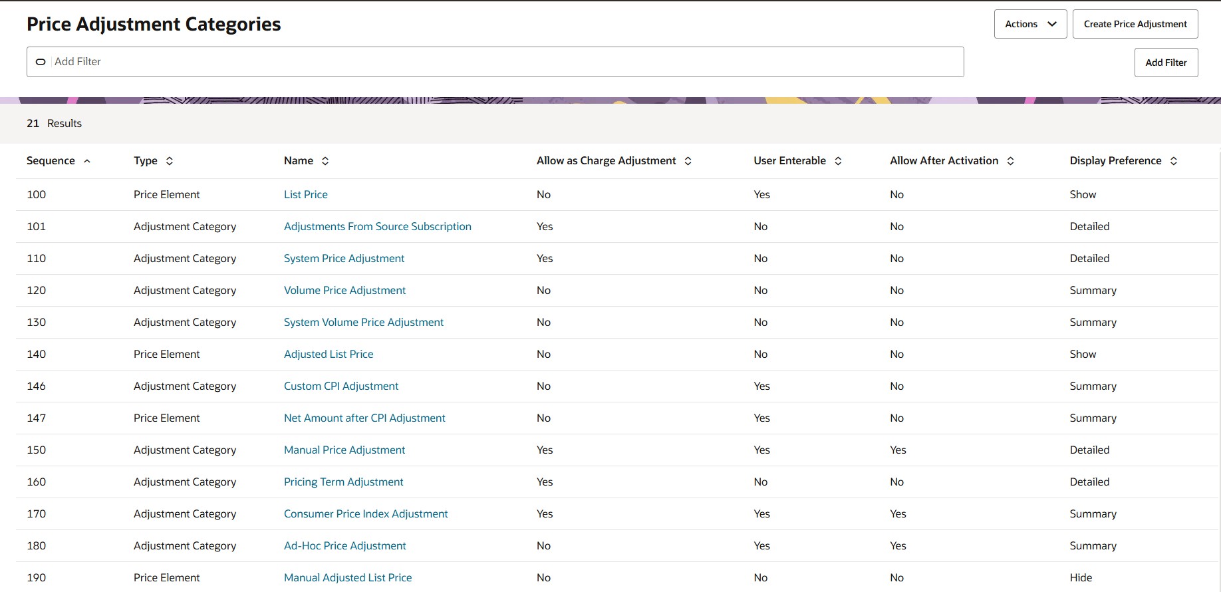
Task: Click User Enterable header text
Action: [789, 161]
